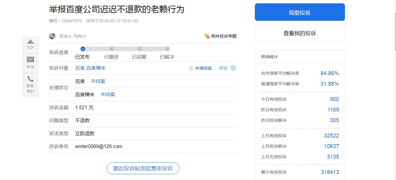This screenshot has width=396, height=180.
Task: Click 未结案 status next to 百度糯米
Action: pos(108,94)
